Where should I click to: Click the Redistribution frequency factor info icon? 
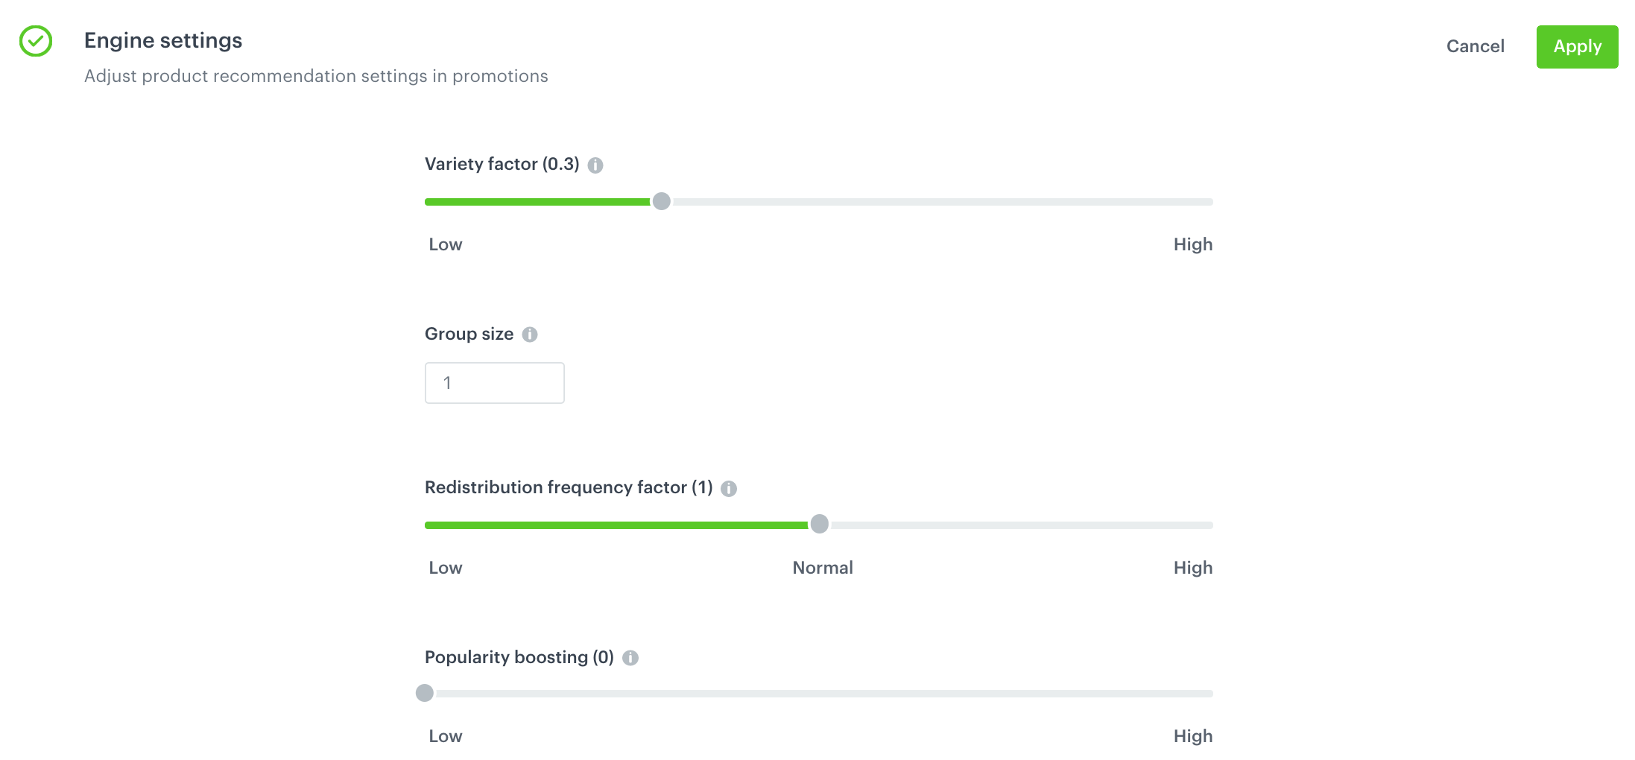coord(730,489)
